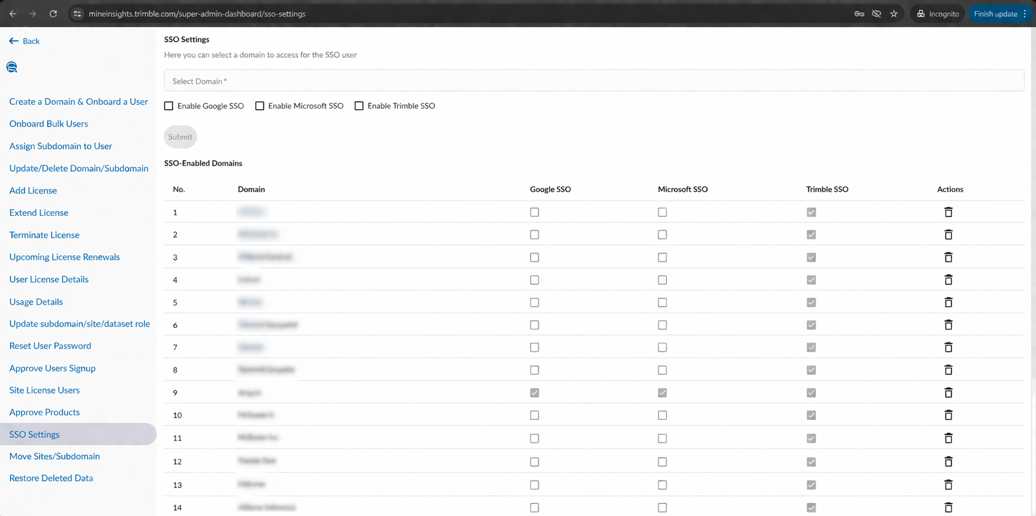This screenshot has height=516, width=1036.
Task: Tick the Enable Microsoft SSO checkbox
Action: tap(260, 106)
